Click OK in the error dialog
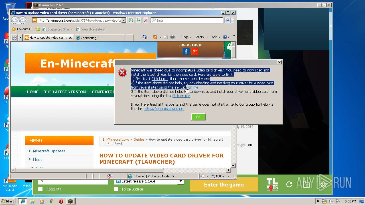This screenshot has height=205, width=365. point(198,117)
